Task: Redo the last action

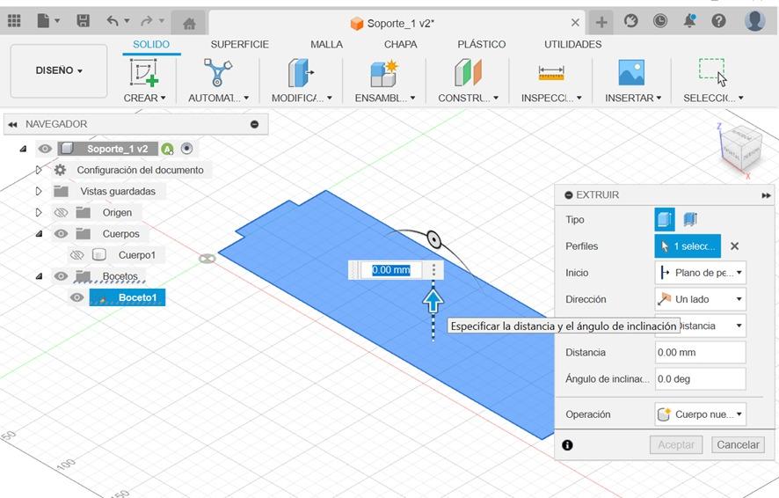Action: click(x=147, y=21)
